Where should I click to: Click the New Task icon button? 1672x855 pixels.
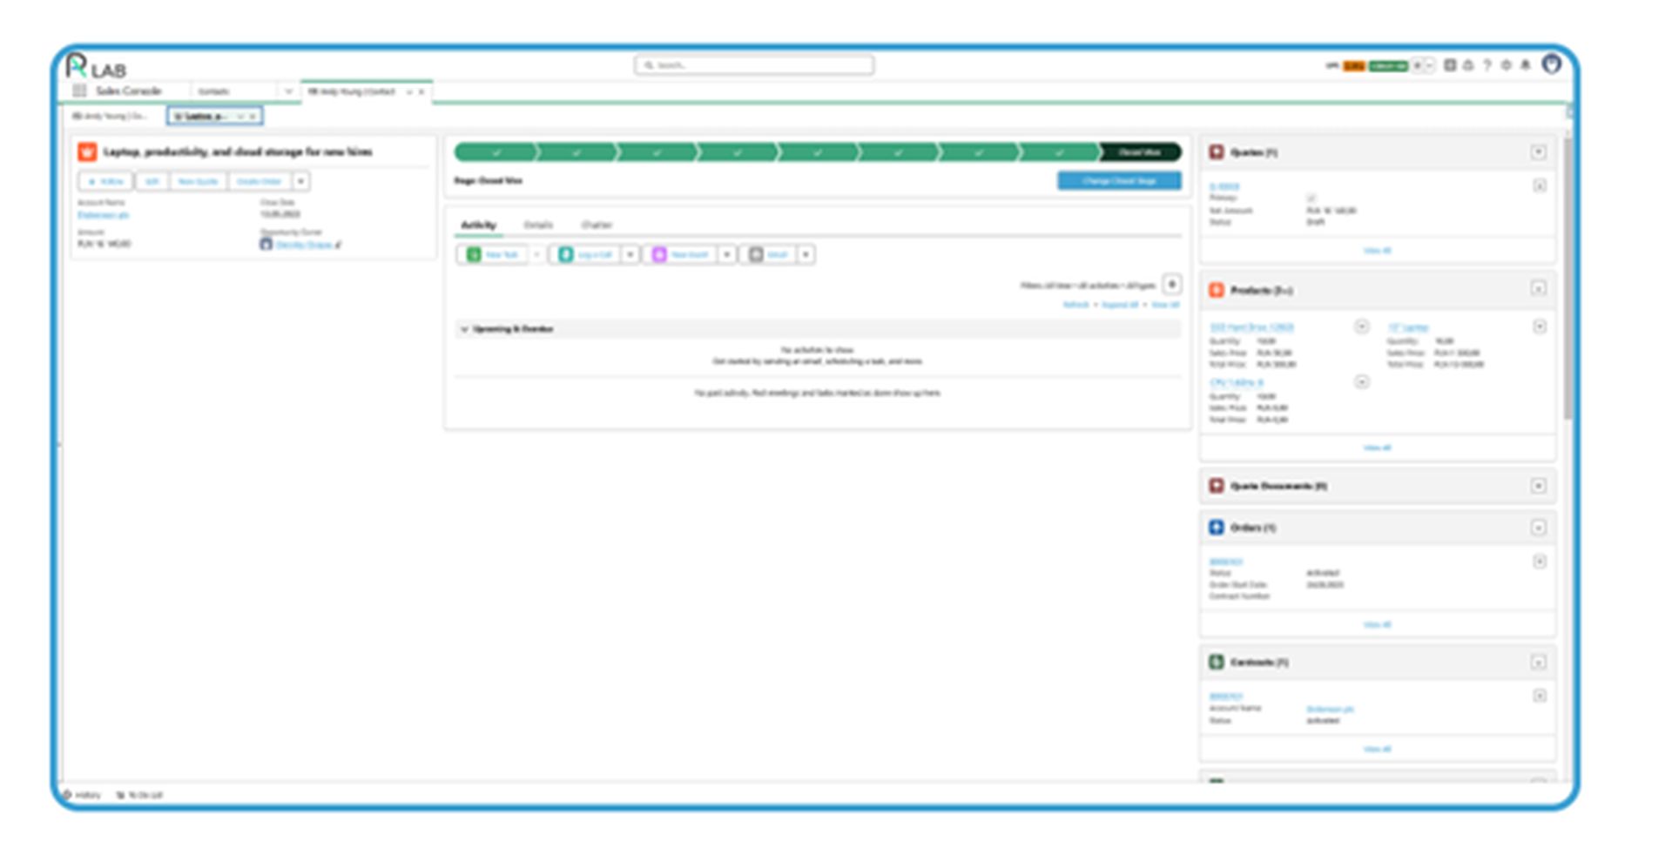pos(474,254)
